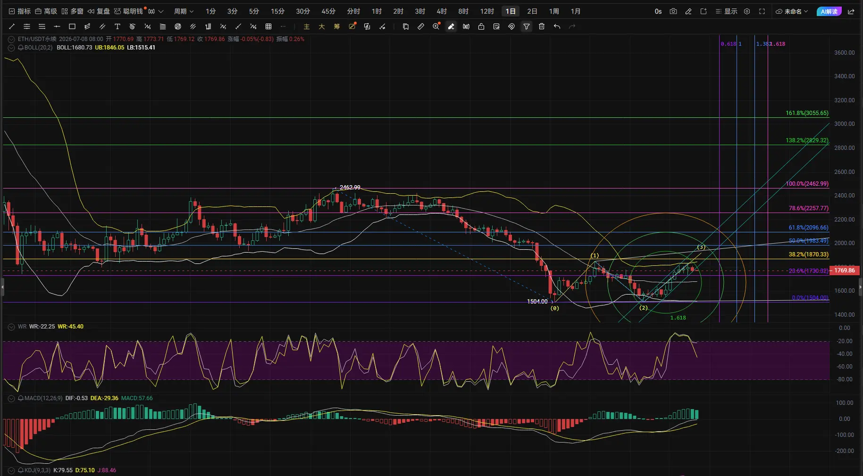Click the fullscreen icon

(762, 11)
